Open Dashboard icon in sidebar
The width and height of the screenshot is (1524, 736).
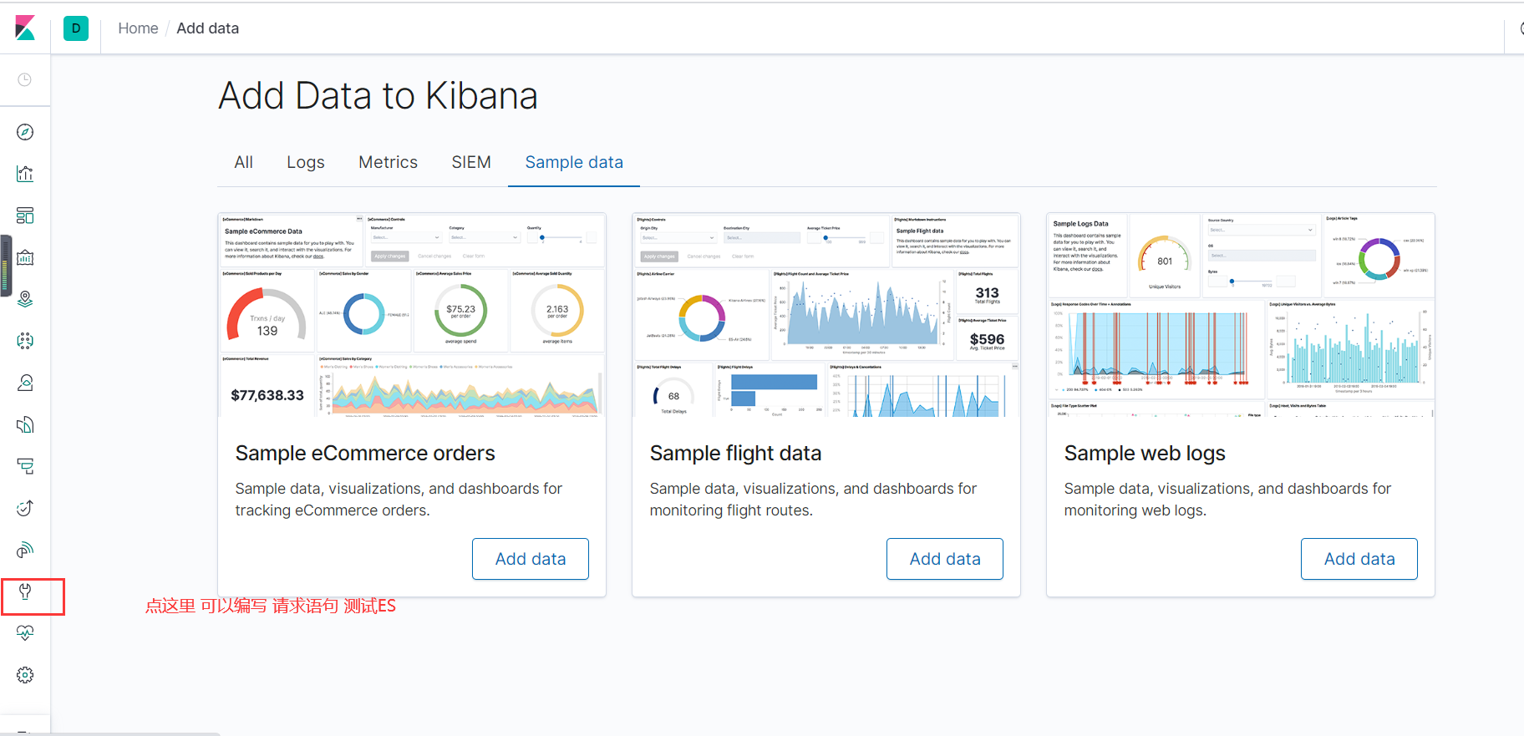pos(25,216)
